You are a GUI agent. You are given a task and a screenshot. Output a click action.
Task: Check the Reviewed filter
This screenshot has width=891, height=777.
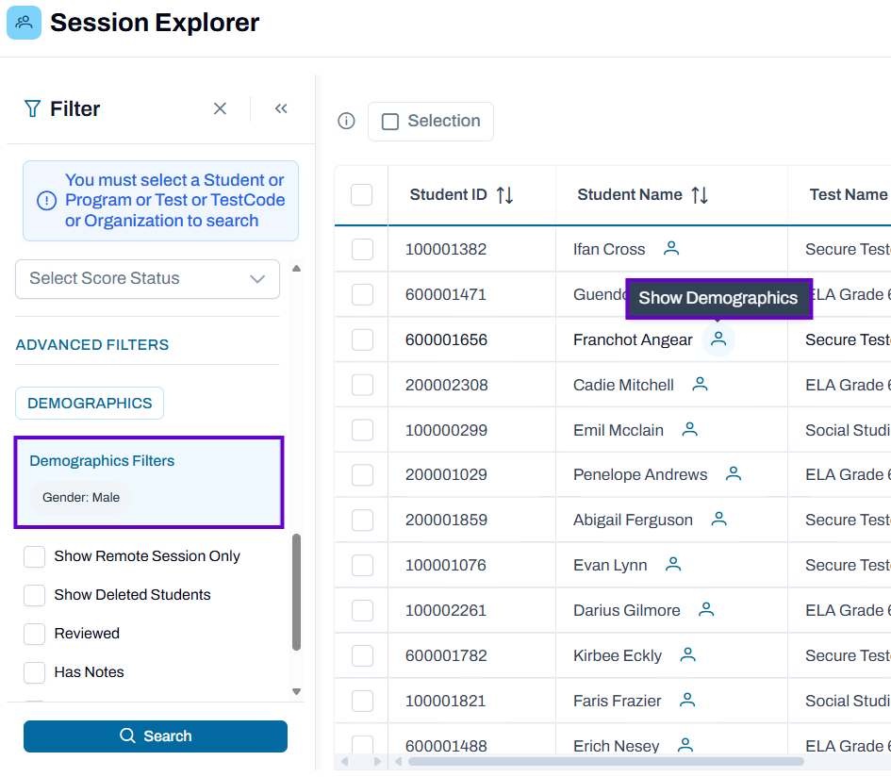[34, 634]
